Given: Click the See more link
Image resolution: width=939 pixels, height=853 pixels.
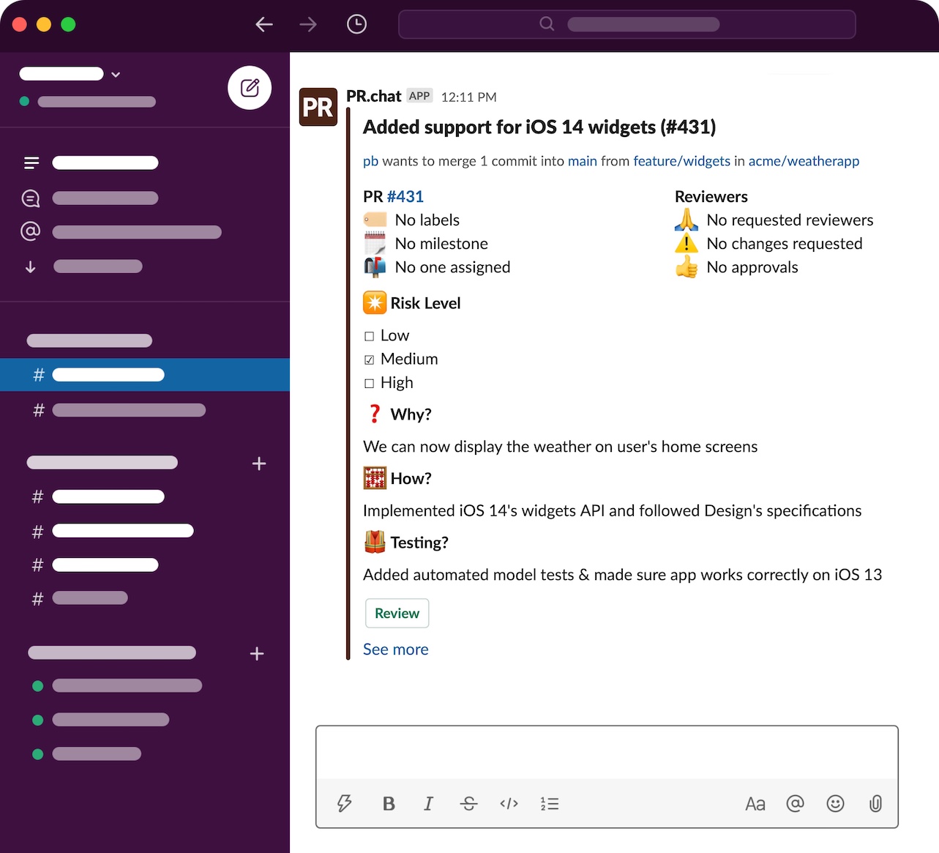Looking at the screenshot, I should click(x=395, y=649).
